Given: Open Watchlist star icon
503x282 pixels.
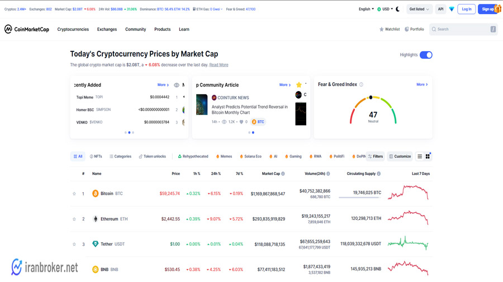Looking at the screenshot, I should pyautogui.click(x=381, y=29).
